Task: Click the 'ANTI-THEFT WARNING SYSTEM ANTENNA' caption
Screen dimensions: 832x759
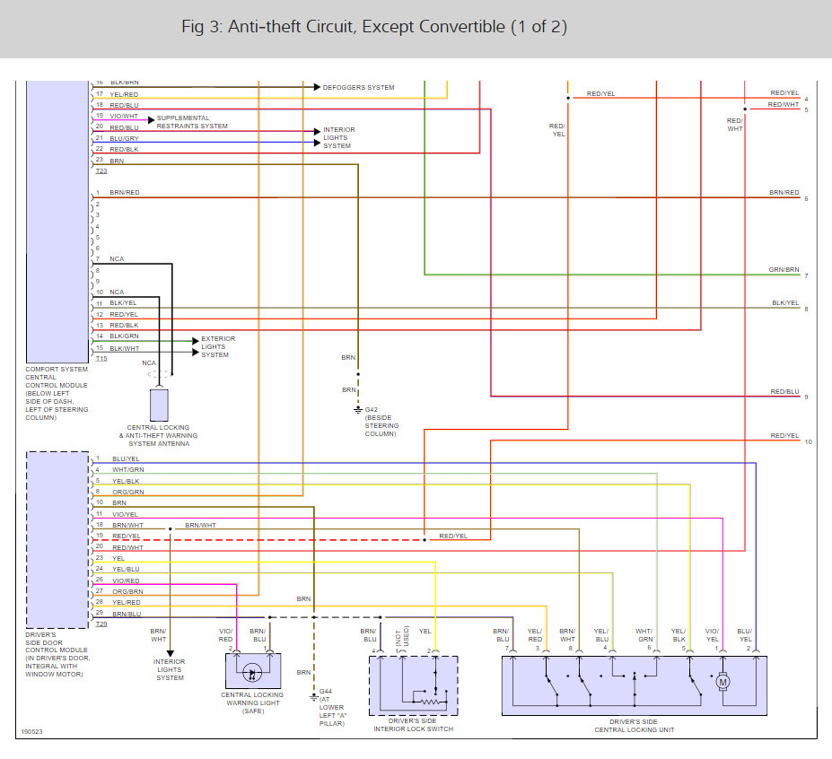Action: pos(158,435)
